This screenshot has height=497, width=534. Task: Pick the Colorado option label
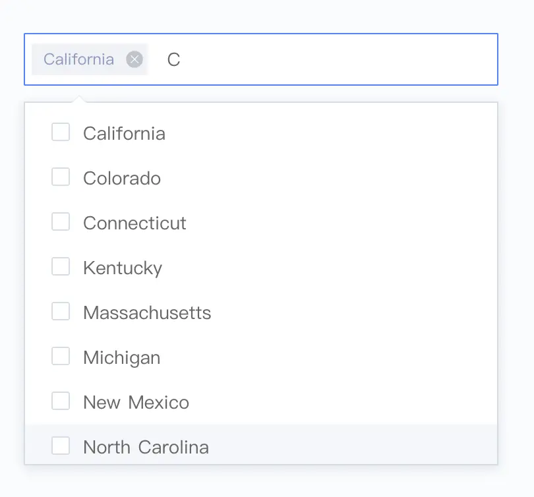click(x=122, y=178)
